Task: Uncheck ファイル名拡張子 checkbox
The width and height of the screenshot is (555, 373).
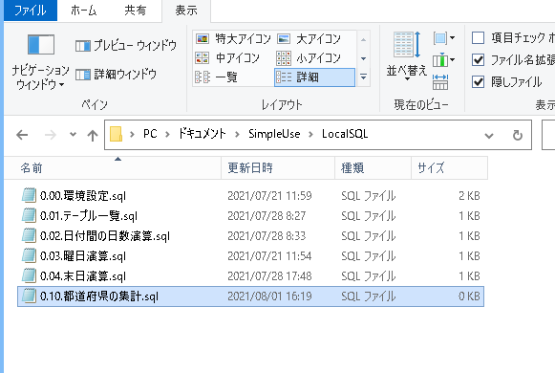Action: pyautogui.click(x=479, y=60)
